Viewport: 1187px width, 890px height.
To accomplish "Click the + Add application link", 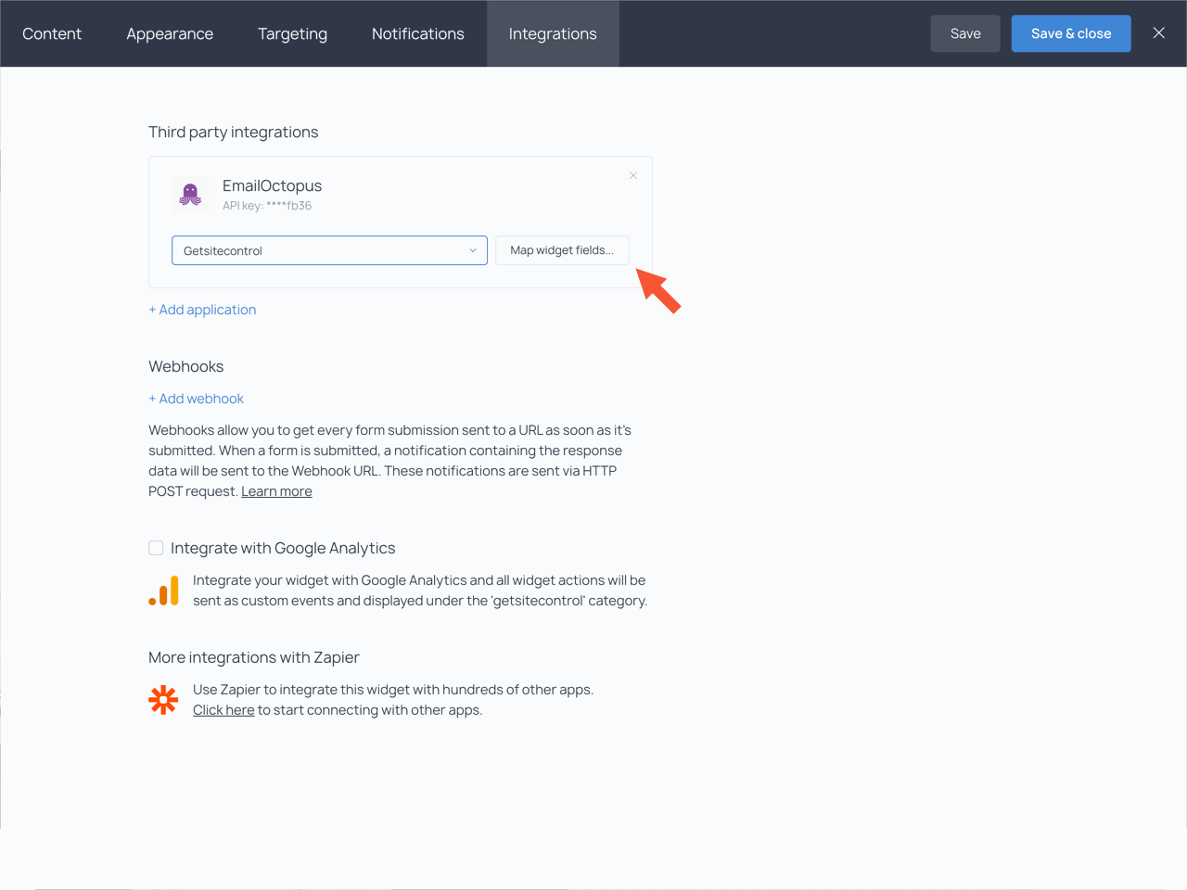I will [x=202, y=310].
